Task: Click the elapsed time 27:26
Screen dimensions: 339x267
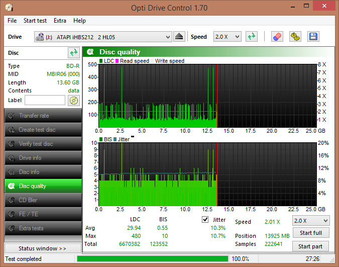Action: [x=312, y=259]
